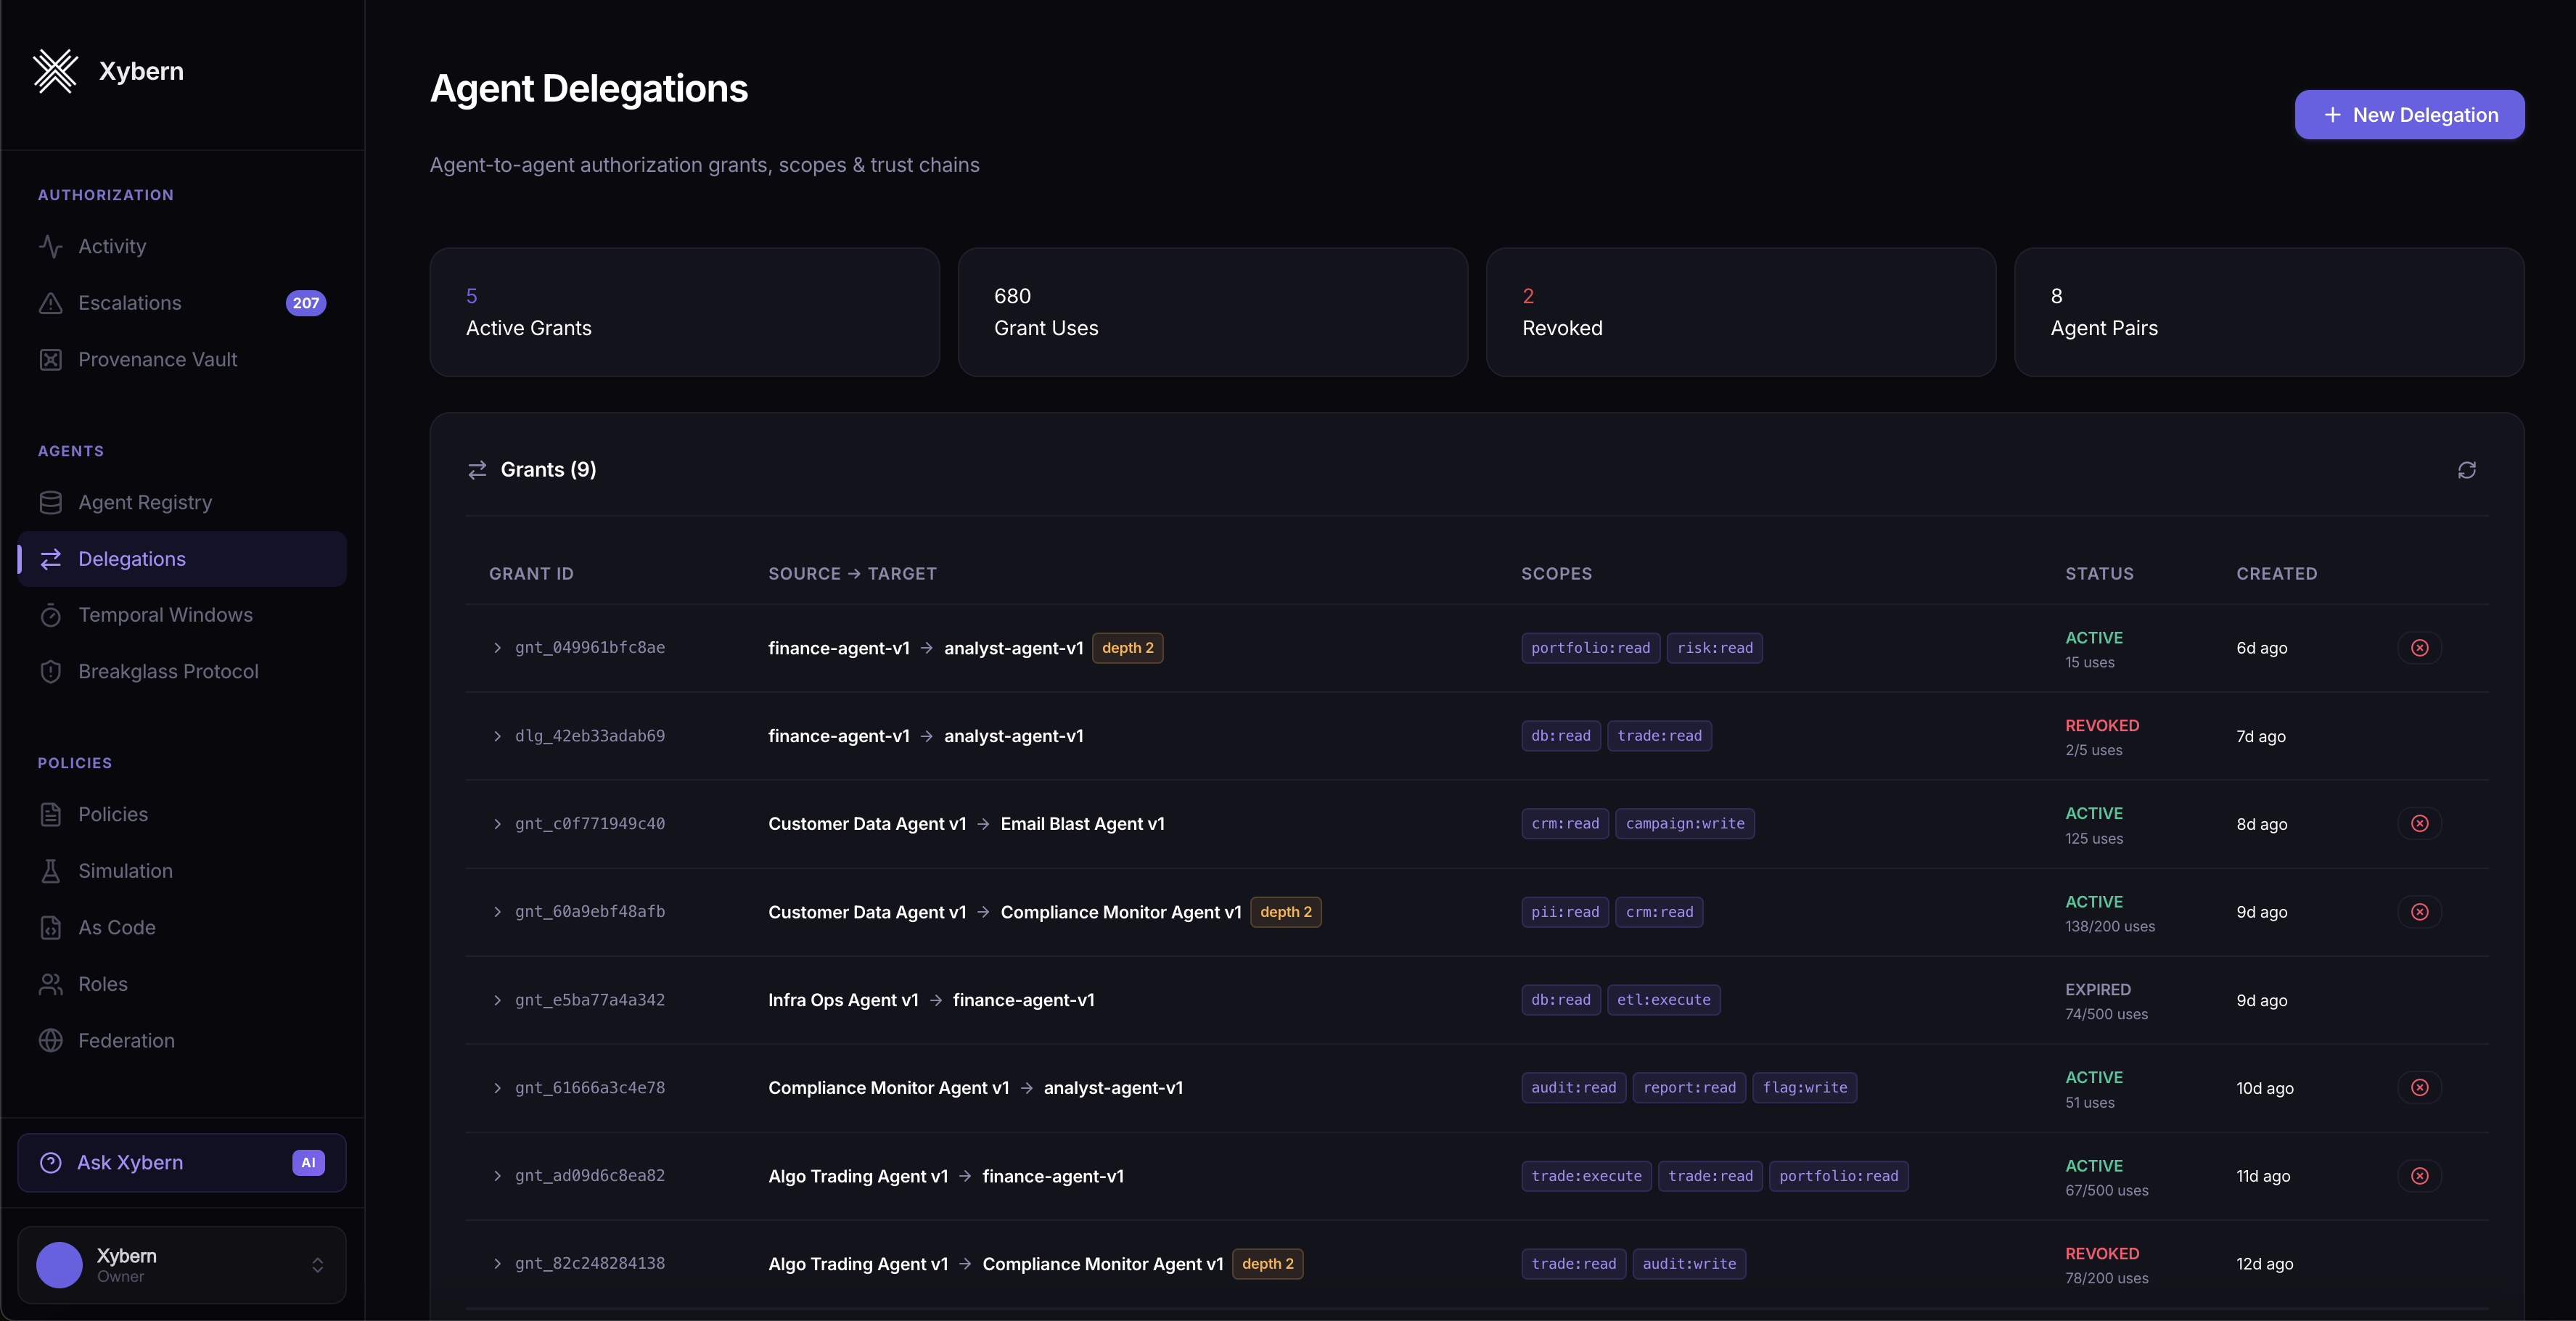Select Agent Registry in sidebar
Viewport: 2576px width, 1321px height.
pos(145,503)
